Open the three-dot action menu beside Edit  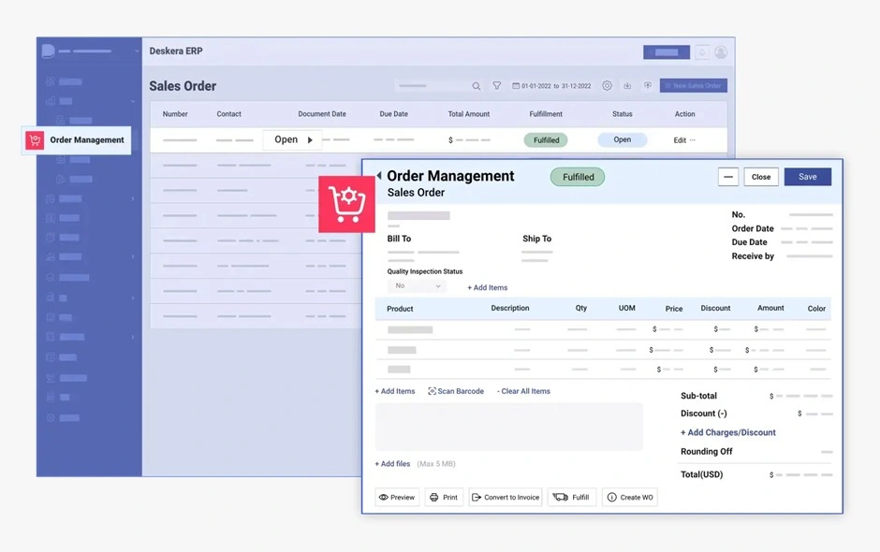693,140
